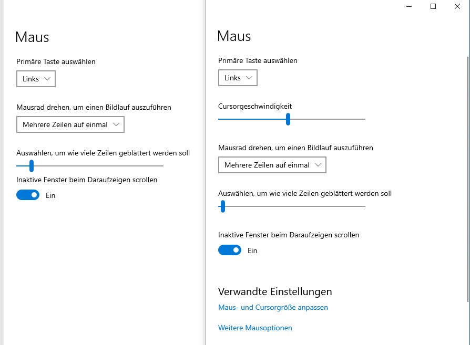The image size is (470, 345).
Task: Click the Ein label in the left panel
Action: coord(50,196)
